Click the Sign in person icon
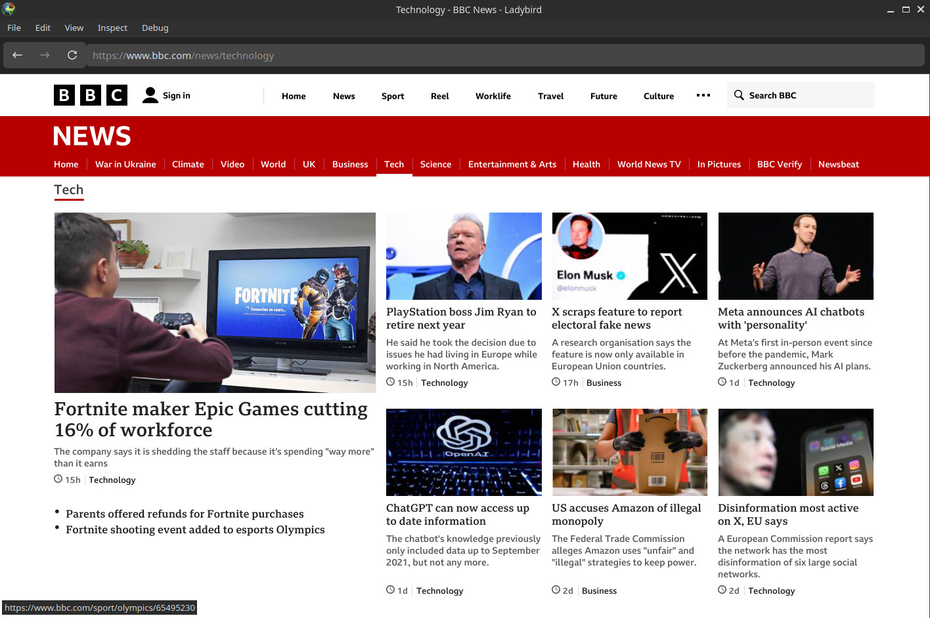Viewport: 930px width, 618px height. point(150,96)
